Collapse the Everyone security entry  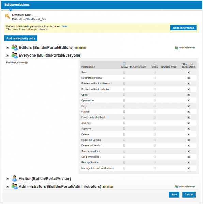coord(8,55)
